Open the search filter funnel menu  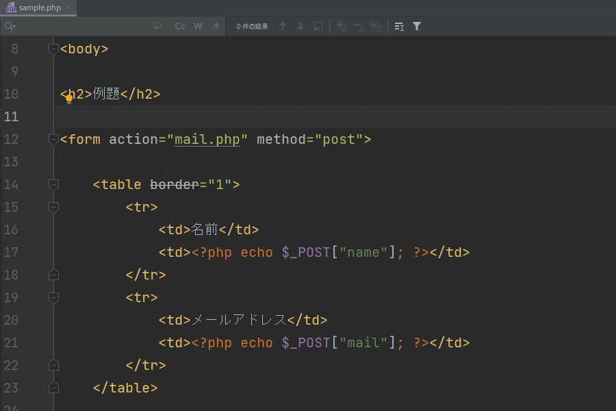pyautogui.click(x=417, y=27)
